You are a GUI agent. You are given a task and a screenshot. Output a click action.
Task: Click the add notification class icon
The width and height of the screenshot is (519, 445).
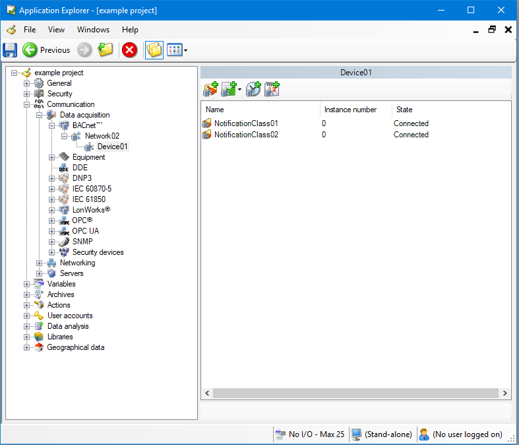(x=211, y=90)
